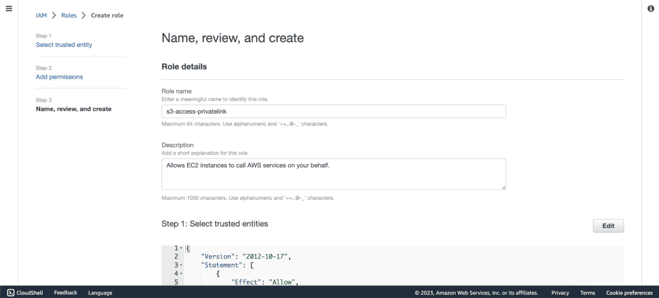Collapse the policy JSON using line 1 triangle
Image resolution: width=659 pixels, height=298 pixels.
click(x=181, y=248)
